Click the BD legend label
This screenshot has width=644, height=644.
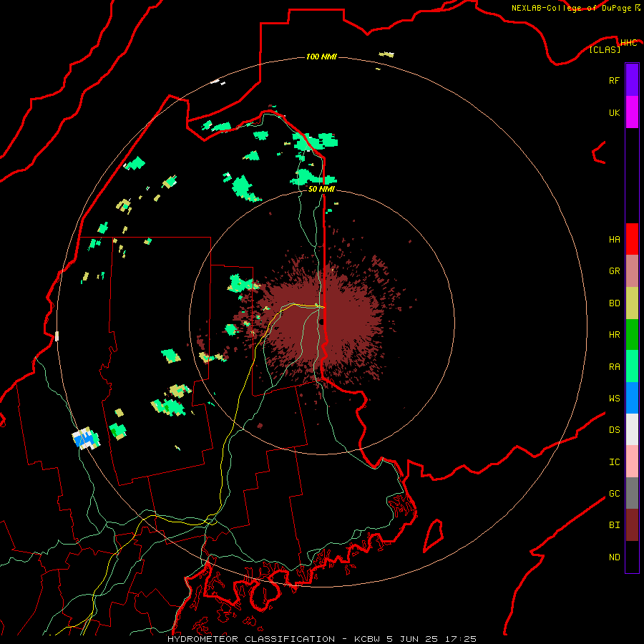pyautogui.click(x=614, y=303)
